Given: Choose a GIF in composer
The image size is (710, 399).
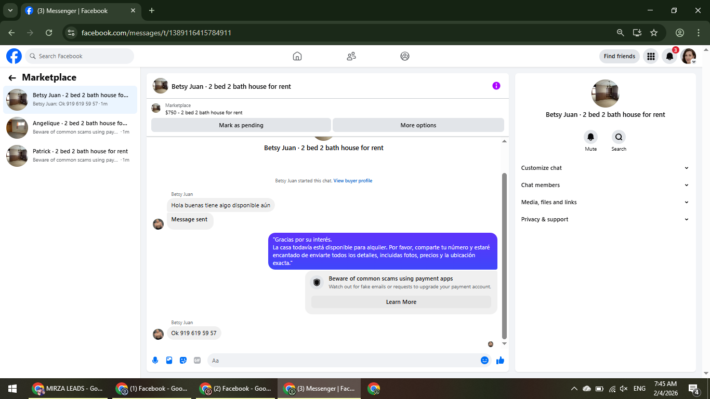Looking at the screenshot, I should coord(197,360).
